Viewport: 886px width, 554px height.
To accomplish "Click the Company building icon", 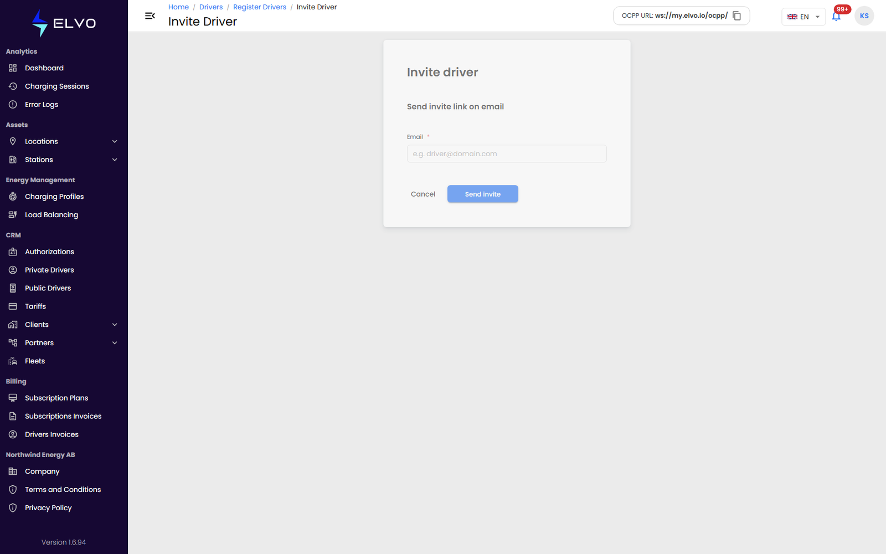I will click(x=13, y=471).
